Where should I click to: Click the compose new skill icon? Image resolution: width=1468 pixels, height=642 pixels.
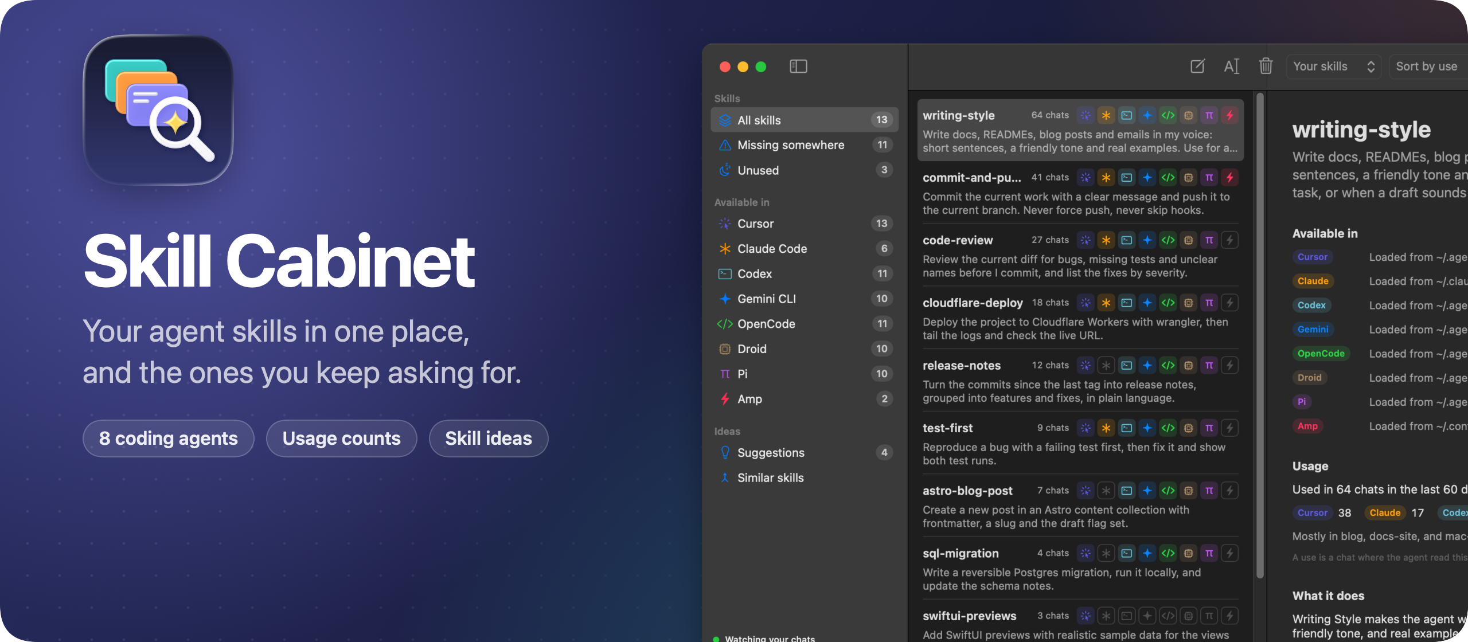(x=1197, y=66)
